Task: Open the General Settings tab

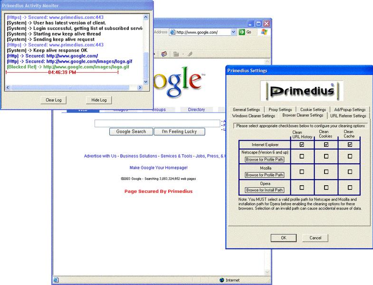Action: point(247,110)
